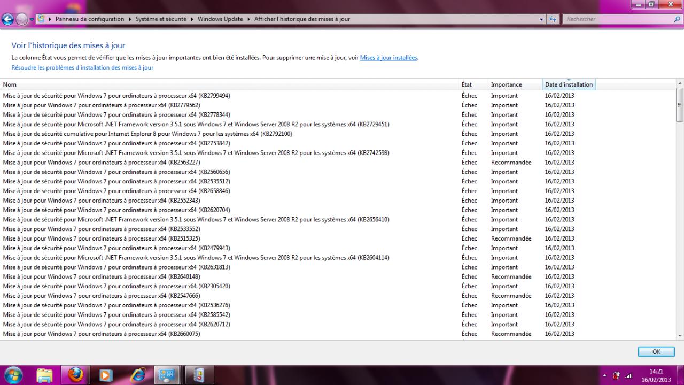Select the update row KB2536276
Viewport: 684px width, 385px height.
point(338,305)
